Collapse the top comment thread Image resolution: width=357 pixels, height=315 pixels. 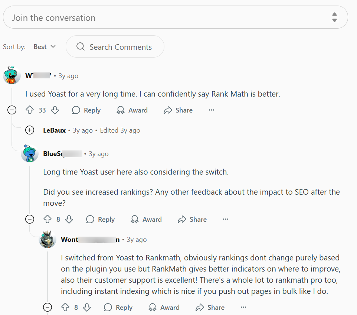tap(12, 110)
